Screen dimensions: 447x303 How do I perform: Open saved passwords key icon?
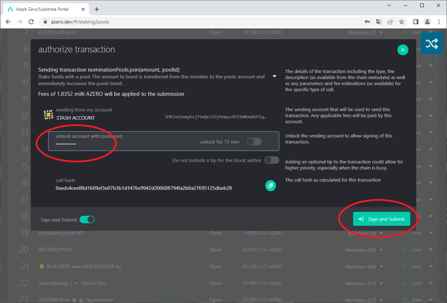[367, 22]
